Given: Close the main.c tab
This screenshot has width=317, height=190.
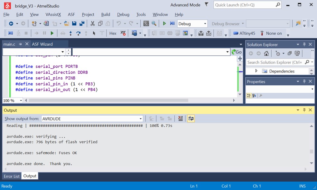Looking at the screenshot, I should (x=26, y=44).
